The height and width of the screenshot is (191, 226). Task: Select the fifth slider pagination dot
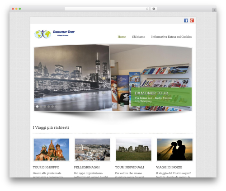tap(52, 107)
